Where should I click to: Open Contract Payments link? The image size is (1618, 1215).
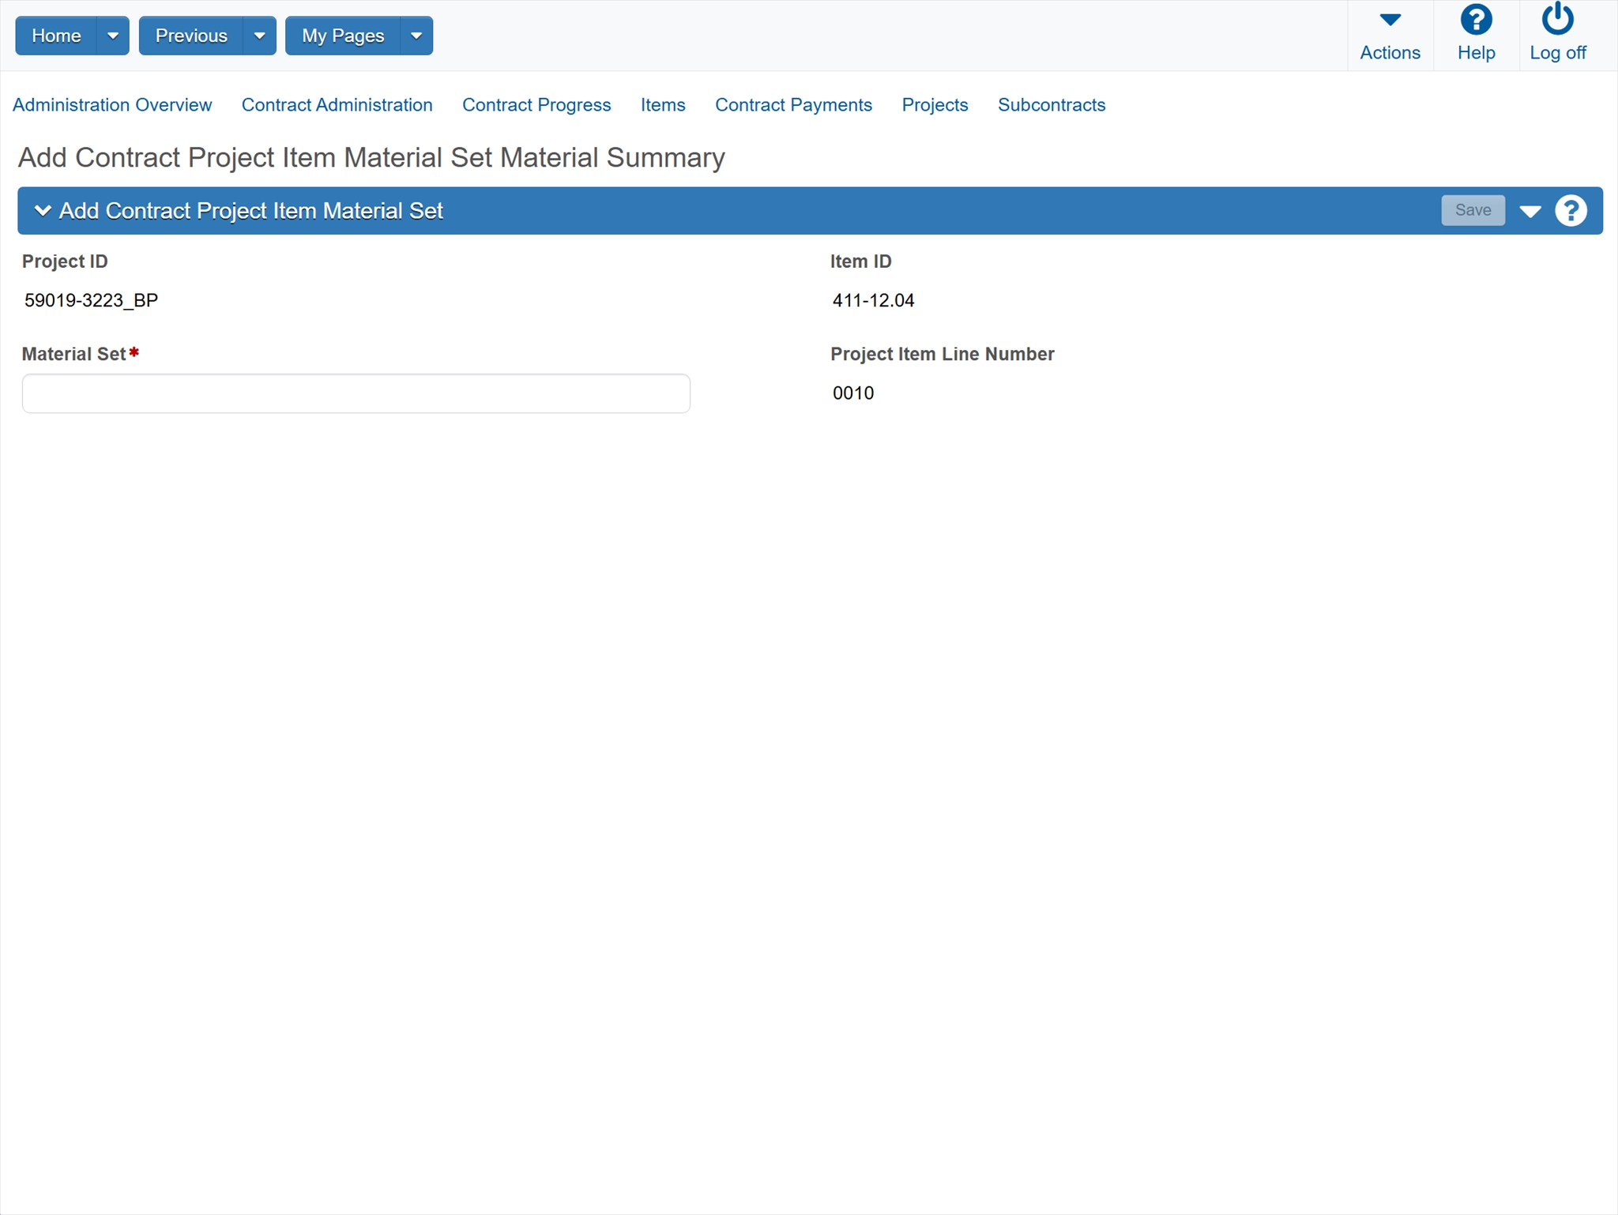792,105
